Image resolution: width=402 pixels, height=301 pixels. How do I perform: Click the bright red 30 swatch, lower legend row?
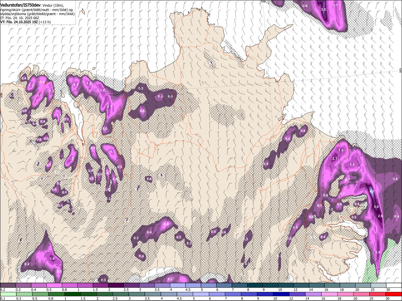point(394,294)
